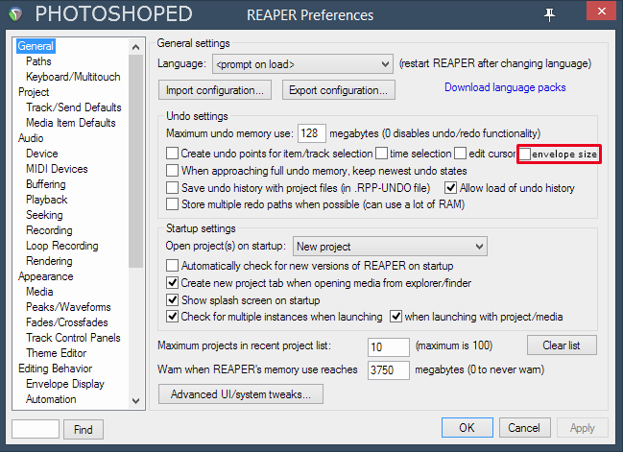Click the sidebar vertical scrollbar thumb
623x452 pixels.
coord(135,161)
